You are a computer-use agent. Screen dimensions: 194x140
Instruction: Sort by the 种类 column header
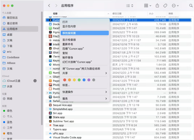pos(180,14)
